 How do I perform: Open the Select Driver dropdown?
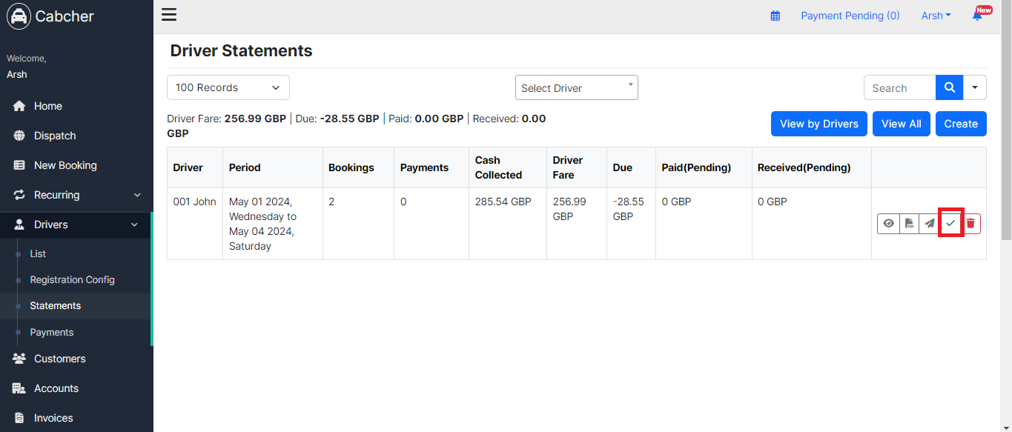click(577, 87)
